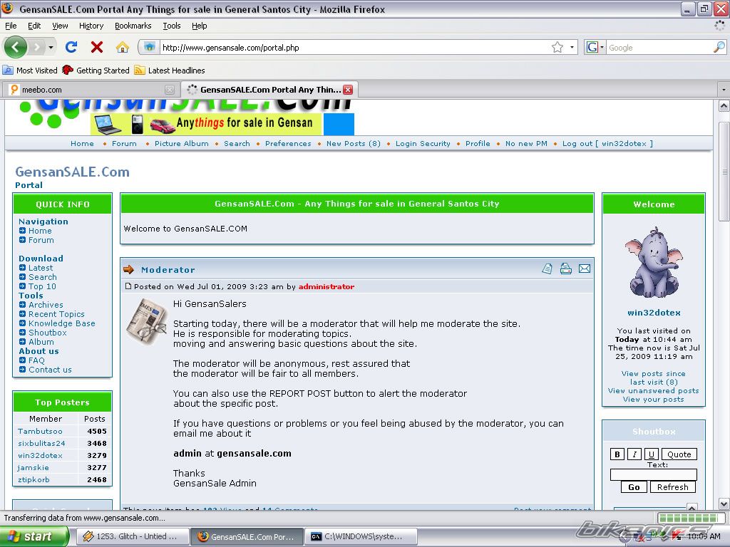Image resolution: width=730 pixels, height=547 pixels.
Task: Open the Most Visited bookmarks folder
Action: tap(30, 71)
